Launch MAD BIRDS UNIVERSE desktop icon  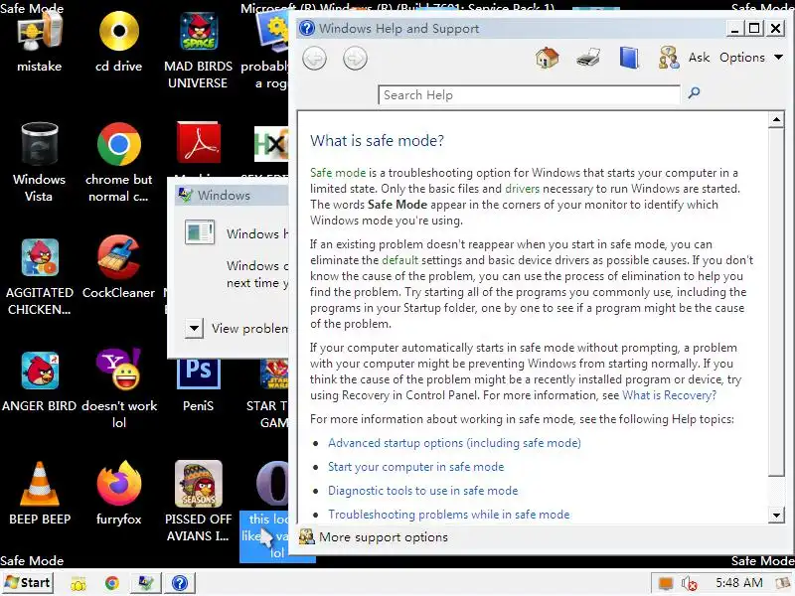point(198,32)
